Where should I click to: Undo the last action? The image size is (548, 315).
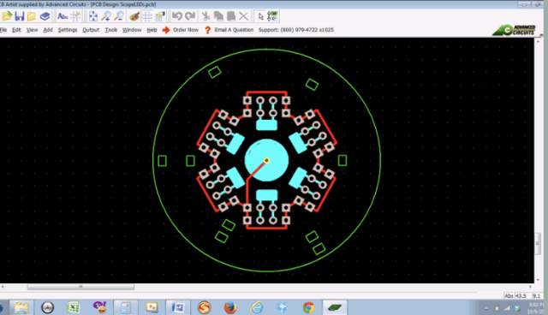[177, 16]
